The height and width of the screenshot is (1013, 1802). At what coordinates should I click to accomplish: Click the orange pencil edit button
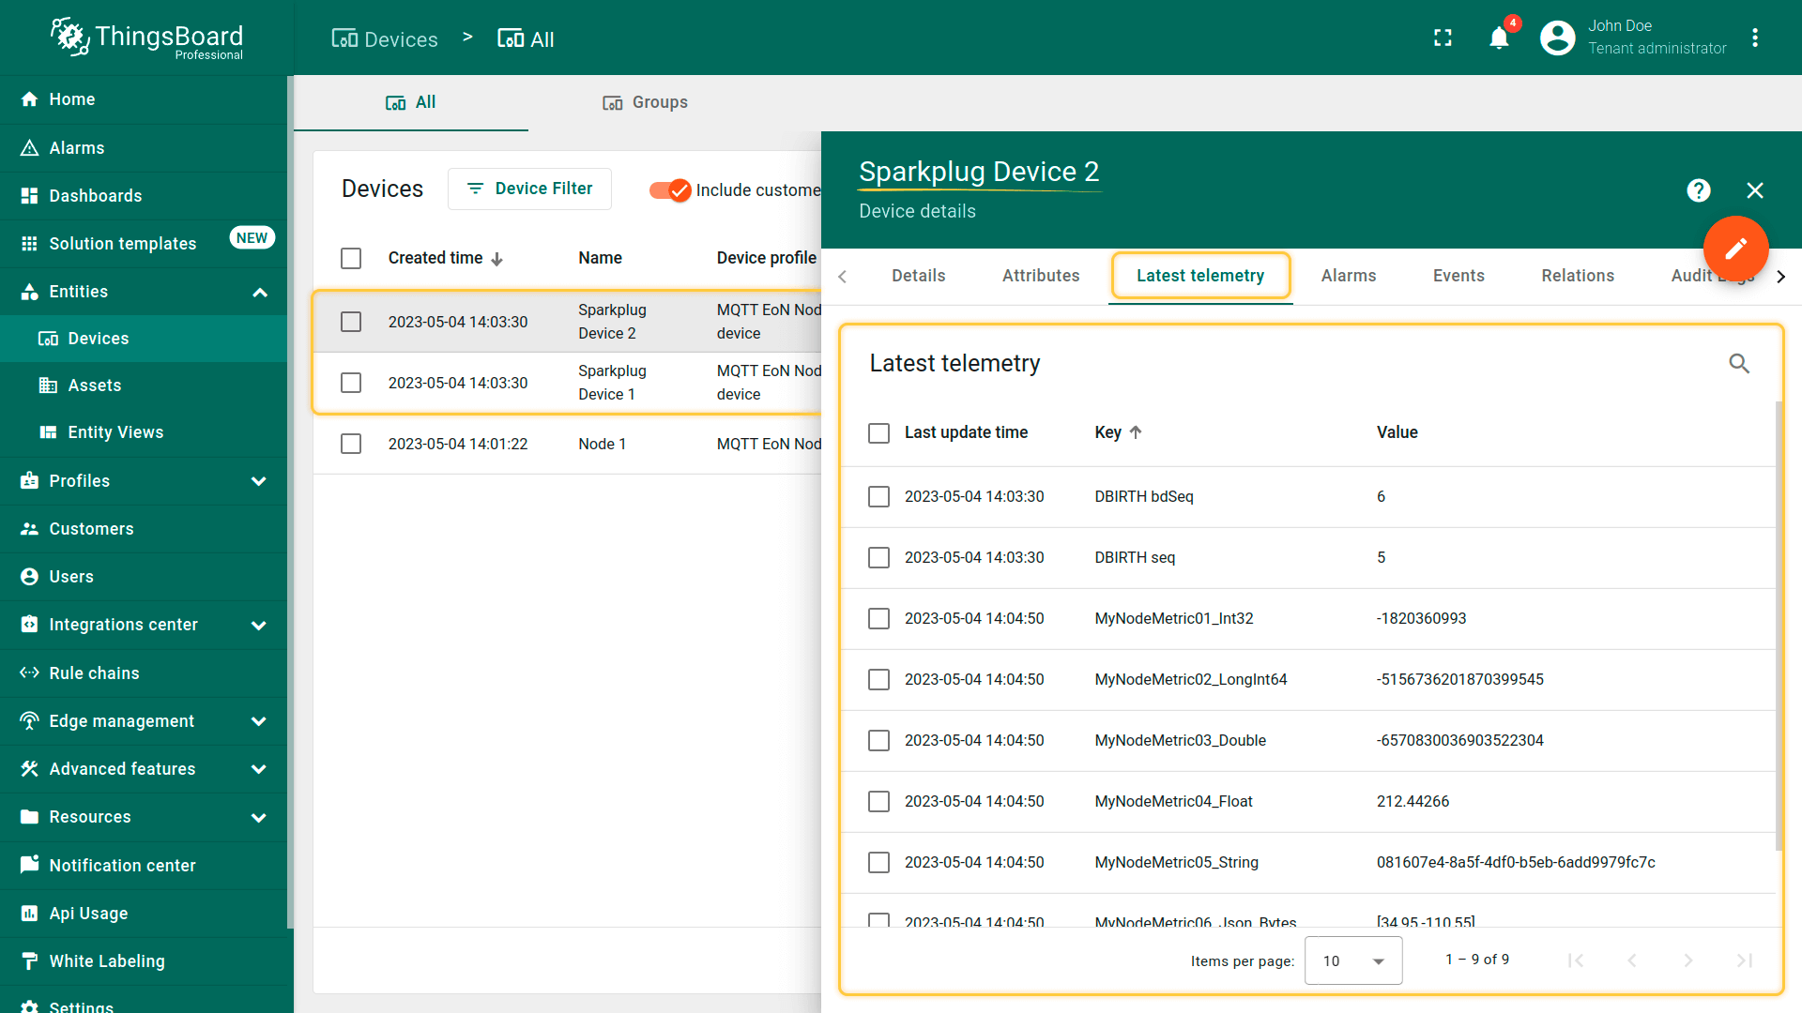(x=1735, y=249)
